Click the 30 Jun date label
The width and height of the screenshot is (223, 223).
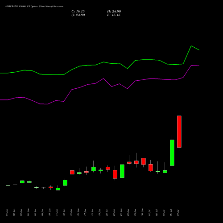142,212
